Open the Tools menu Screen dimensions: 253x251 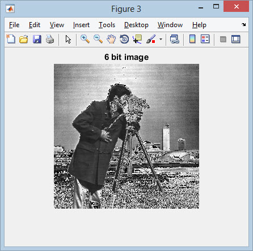tap(107, 25)
